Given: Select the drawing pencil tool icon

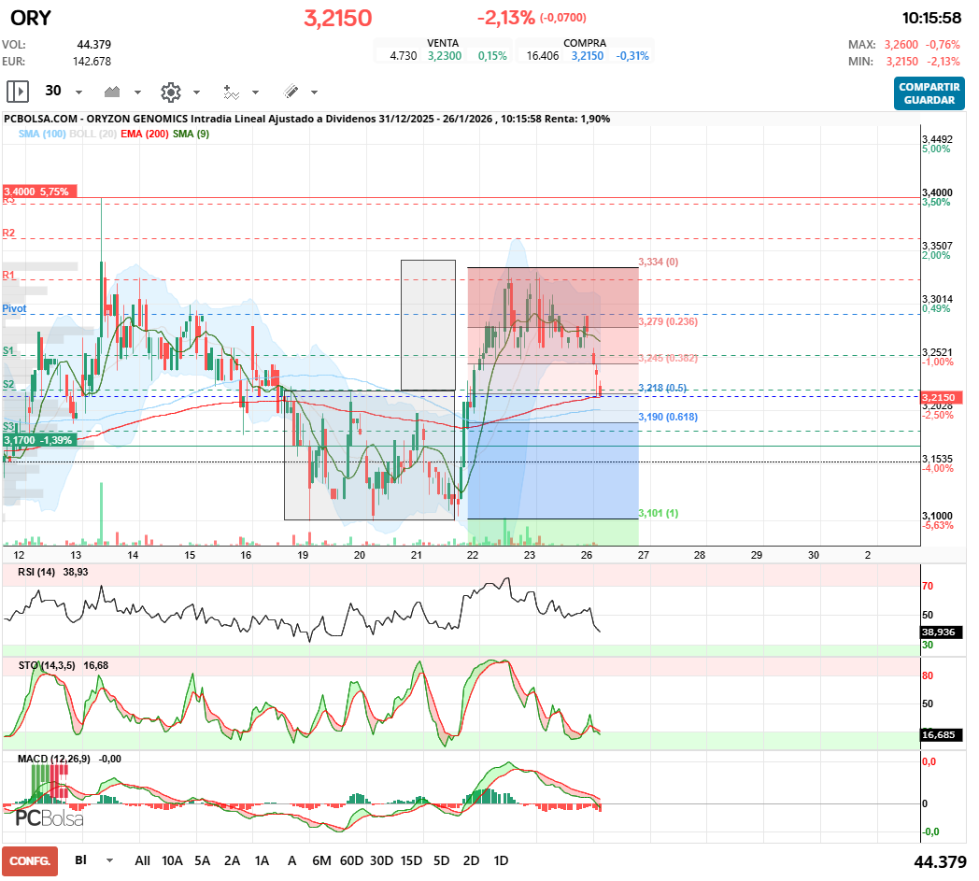Looking at the screenshot, I should (291, 92).
